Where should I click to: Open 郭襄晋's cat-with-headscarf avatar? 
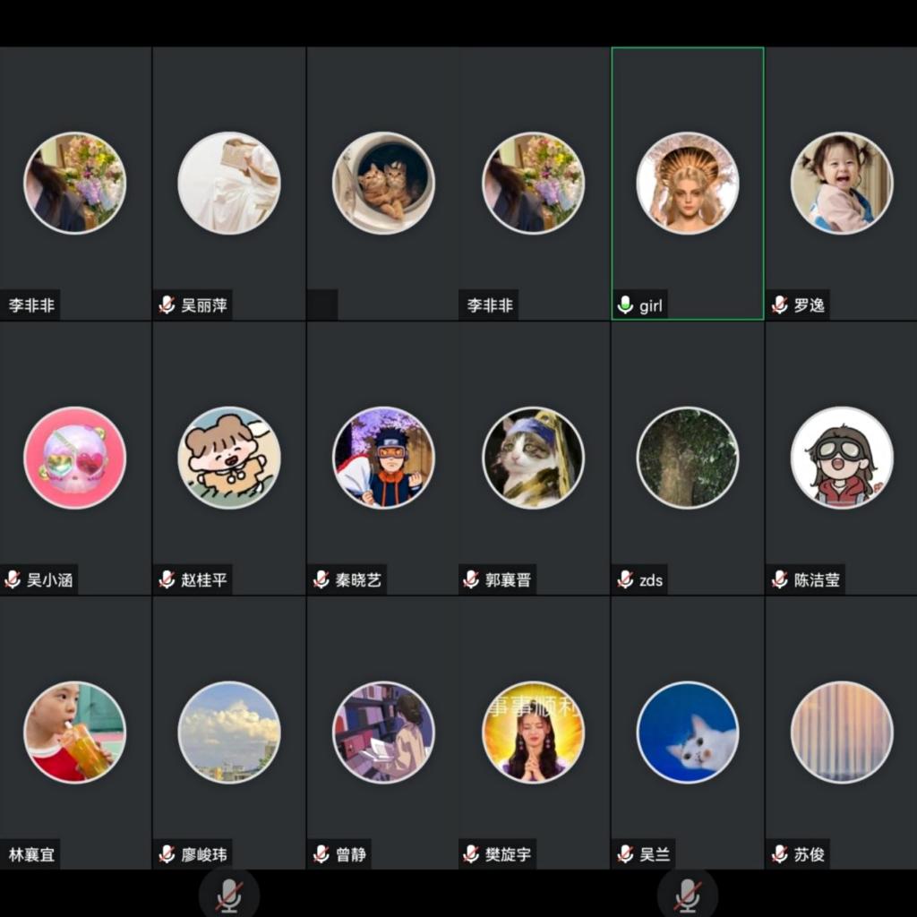click(534, 458)
